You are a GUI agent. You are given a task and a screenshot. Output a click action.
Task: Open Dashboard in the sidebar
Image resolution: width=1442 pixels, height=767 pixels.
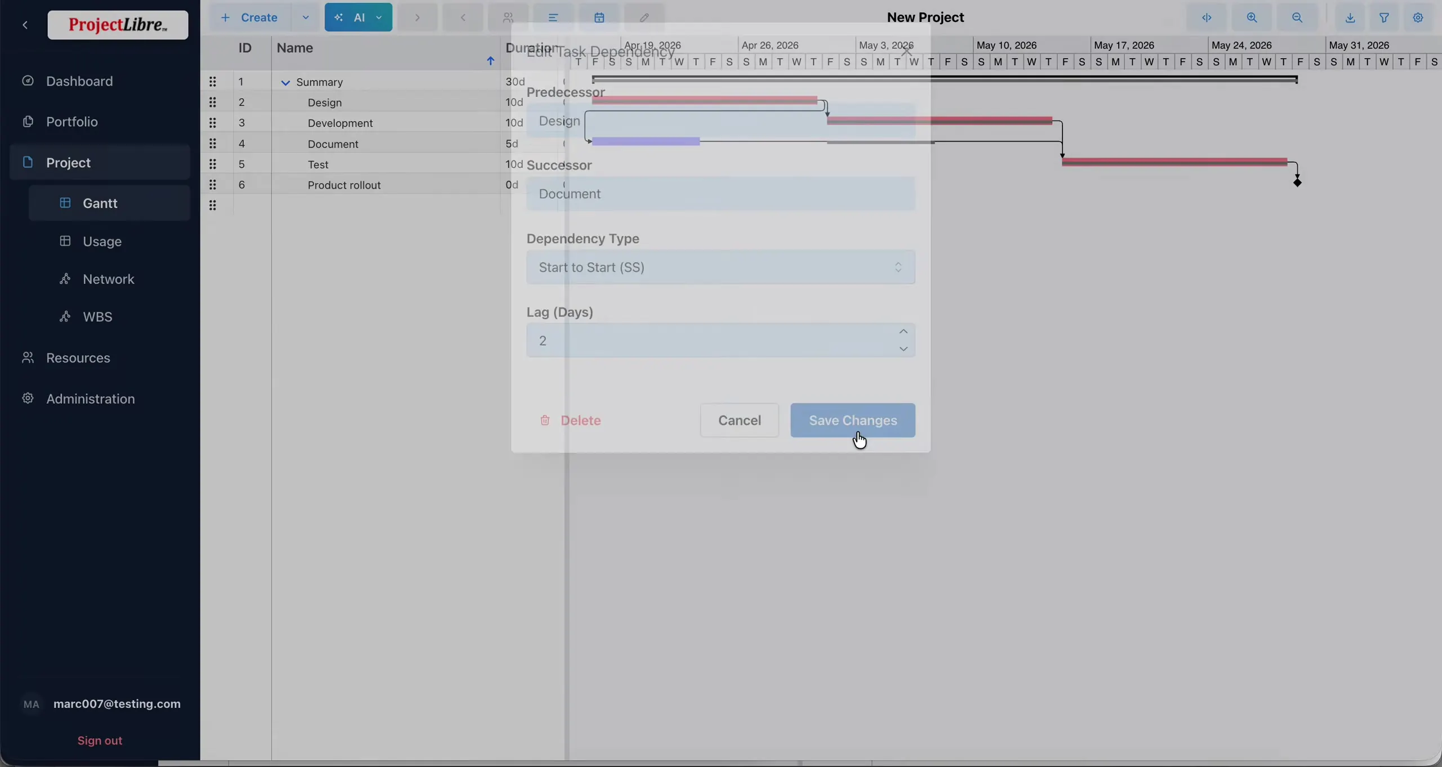point(100,81)
